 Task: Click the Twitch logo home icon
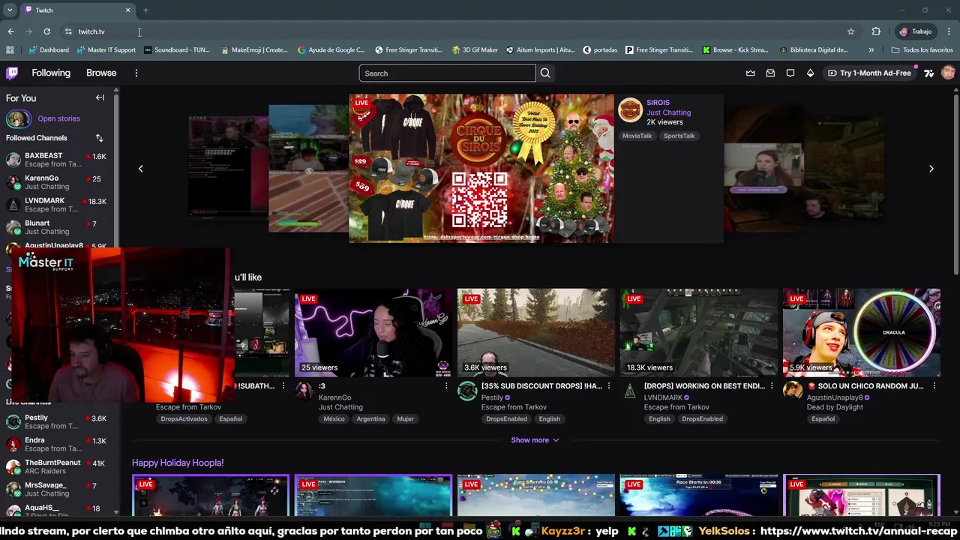click(12, 73)
